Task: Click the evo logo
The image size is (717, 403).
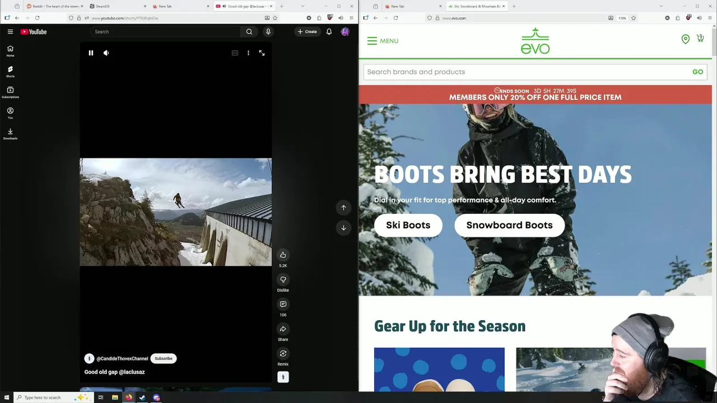Action: click(x=535, y=41)
